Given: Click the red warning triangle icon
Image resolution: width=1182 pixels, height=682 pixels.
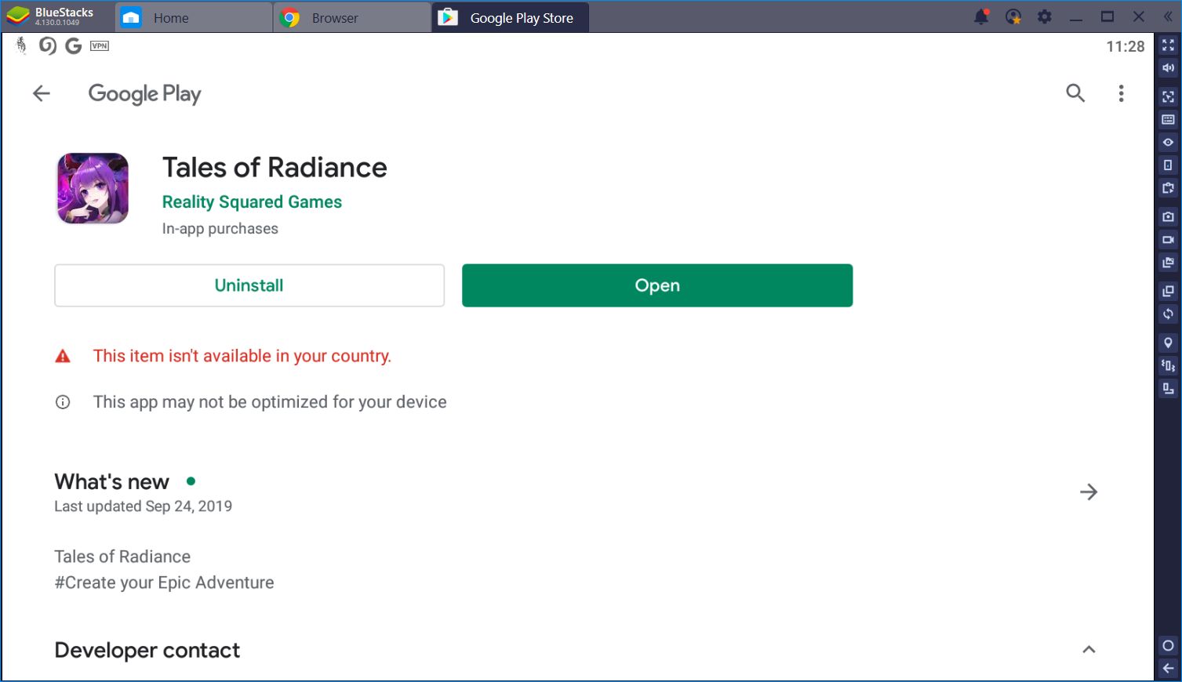Looking at the screenshot, I should tap(63, 357).
